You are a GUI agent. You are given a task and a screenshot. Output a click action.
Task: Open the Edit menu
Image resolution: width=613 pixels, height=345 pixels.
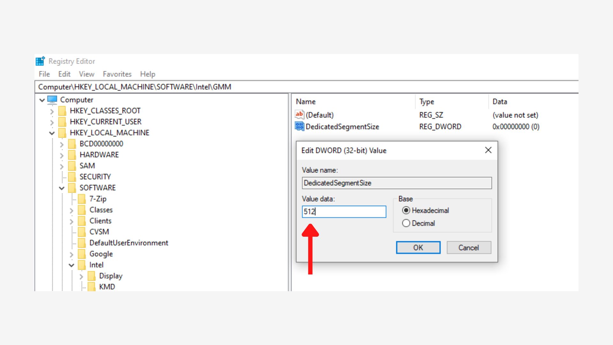coord(64,74)
